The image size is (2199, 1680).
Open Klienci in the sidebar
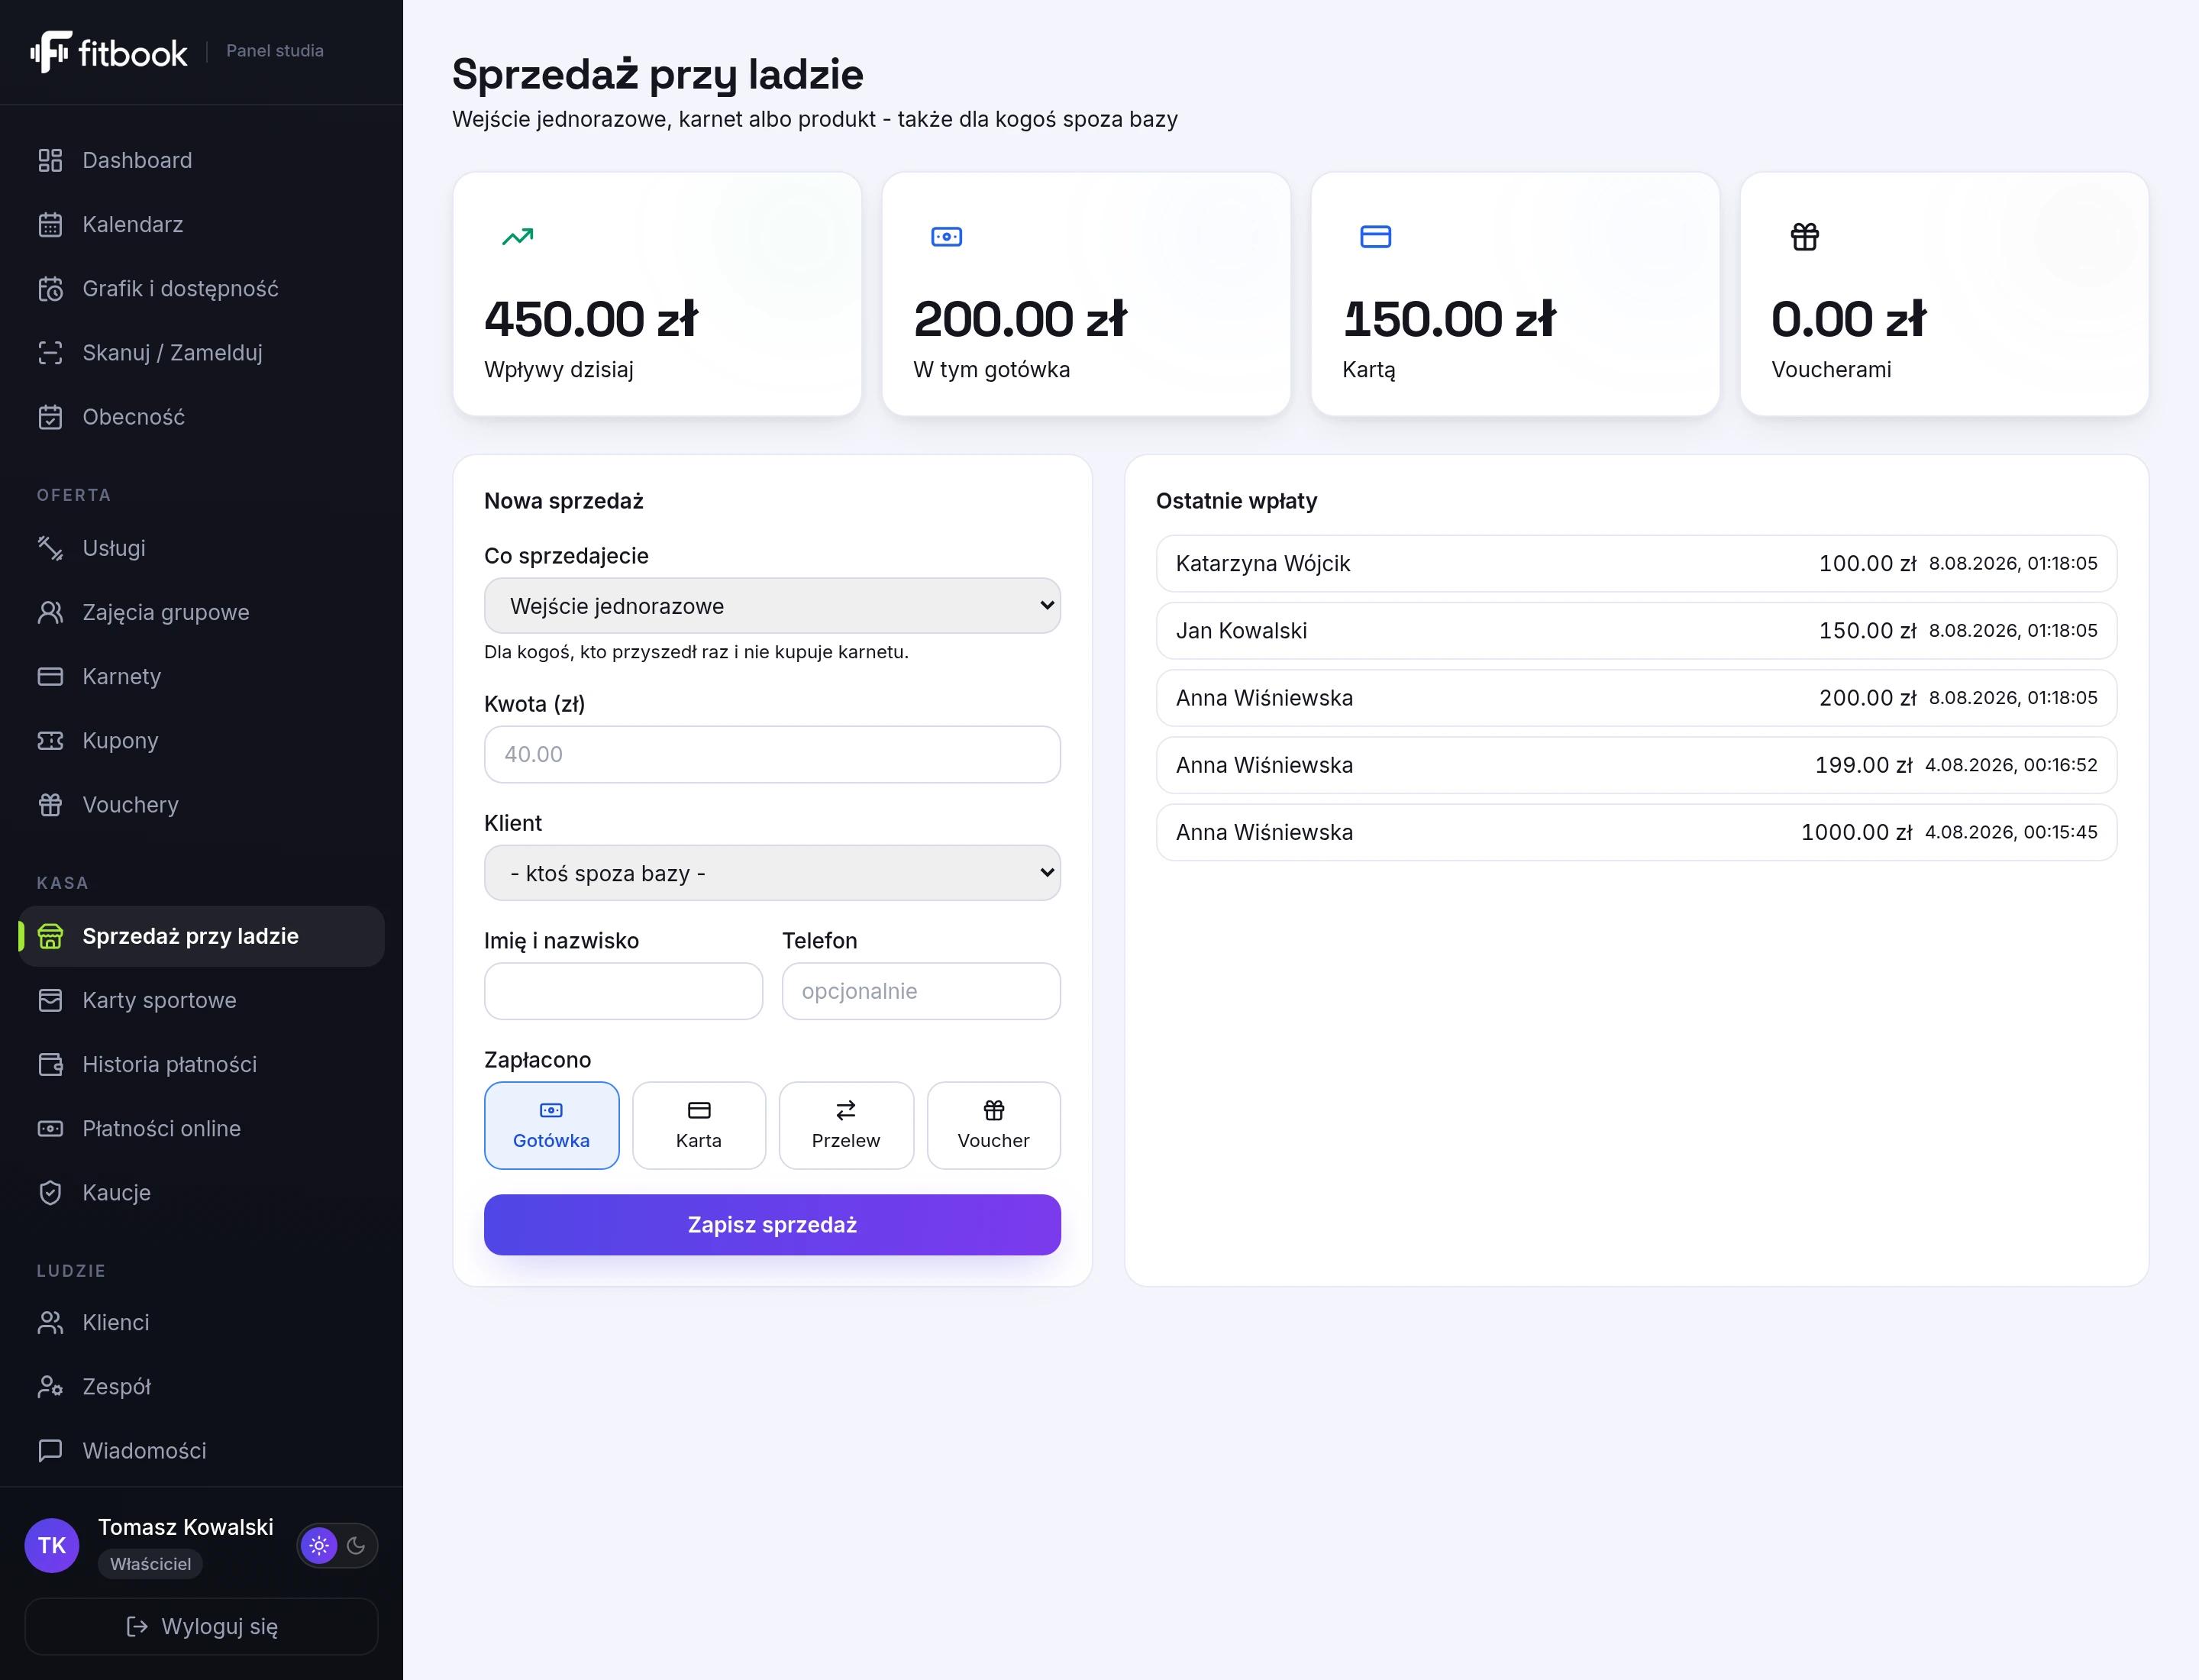[201, 1322]
